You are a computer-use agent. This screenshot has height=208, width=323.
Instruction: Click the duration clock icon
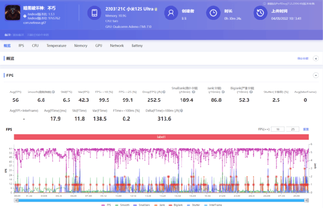tap(213, 13)
